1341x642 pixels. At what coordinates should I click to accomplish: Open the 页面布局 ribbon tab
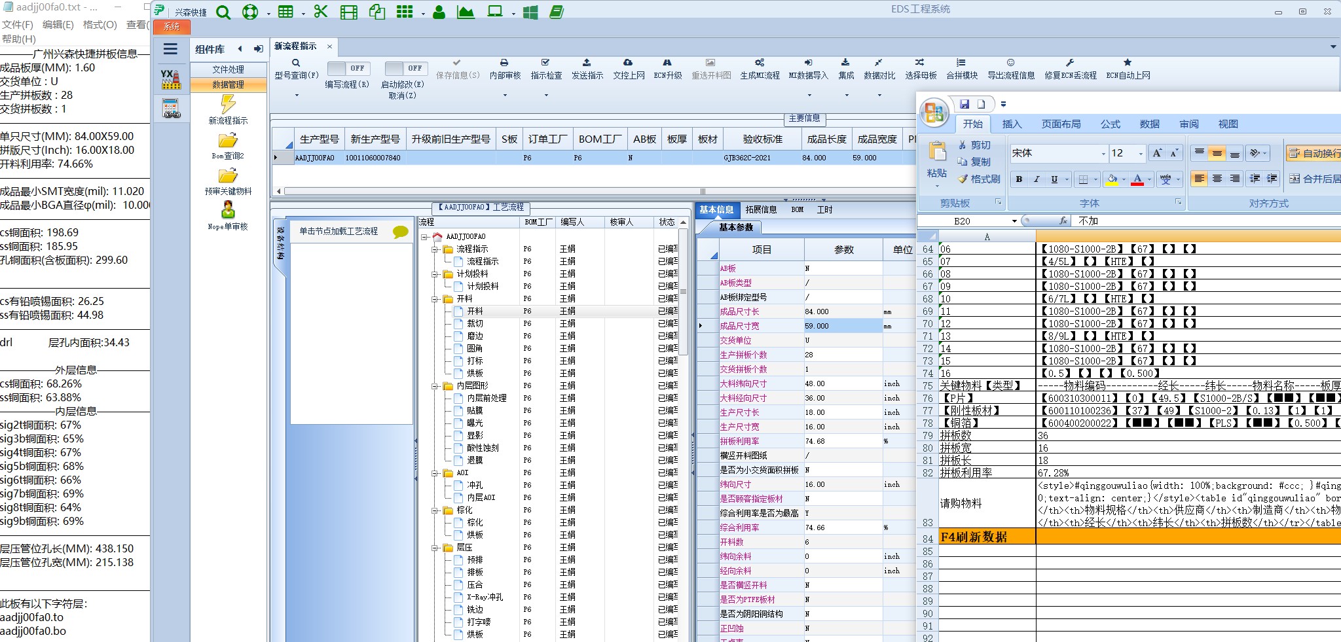click(x=1061, y=124)
